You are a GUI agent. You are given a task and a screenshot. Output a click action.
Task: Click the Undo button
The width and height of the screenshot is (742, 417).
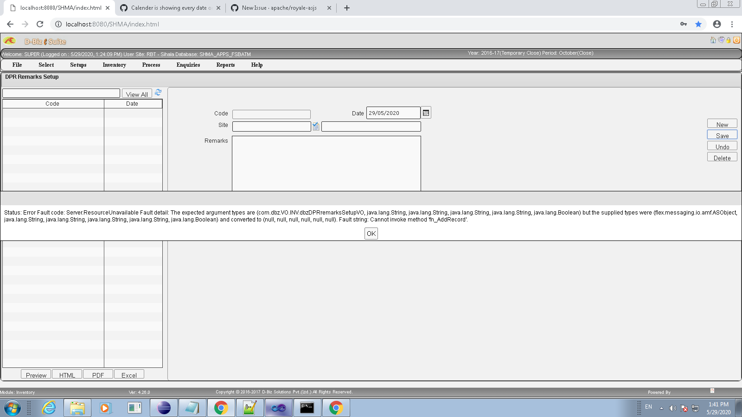pyautogui.click(x=722, y=146)
